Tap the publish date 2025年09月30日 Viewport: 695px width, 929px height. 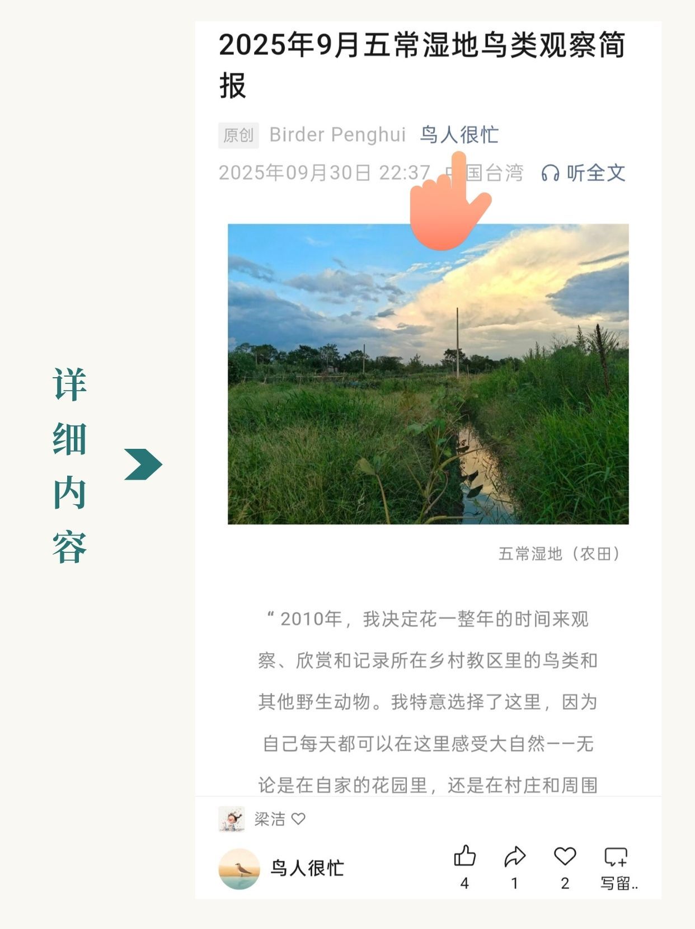pyautogui.click(x=295, y=173)
